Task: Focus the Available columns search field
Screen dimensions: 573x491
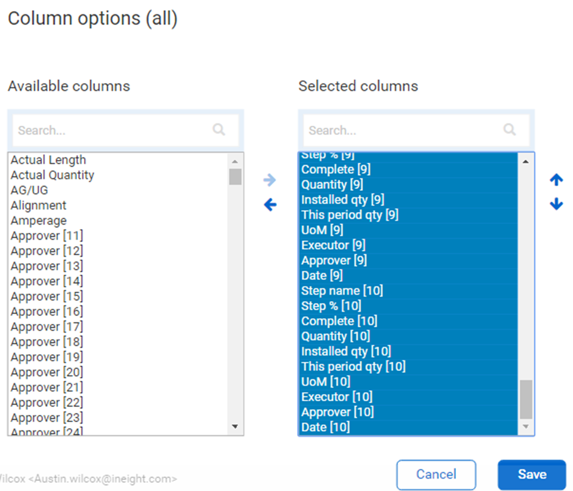Action: (x=112, y=130)
